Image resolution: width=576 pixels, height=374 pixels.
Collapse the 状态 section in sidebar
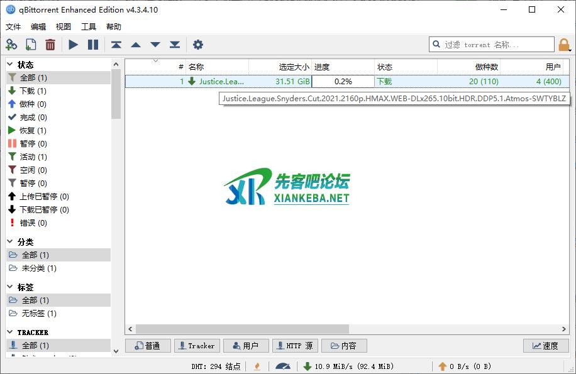pyautogui.click(x=11, y=65)
